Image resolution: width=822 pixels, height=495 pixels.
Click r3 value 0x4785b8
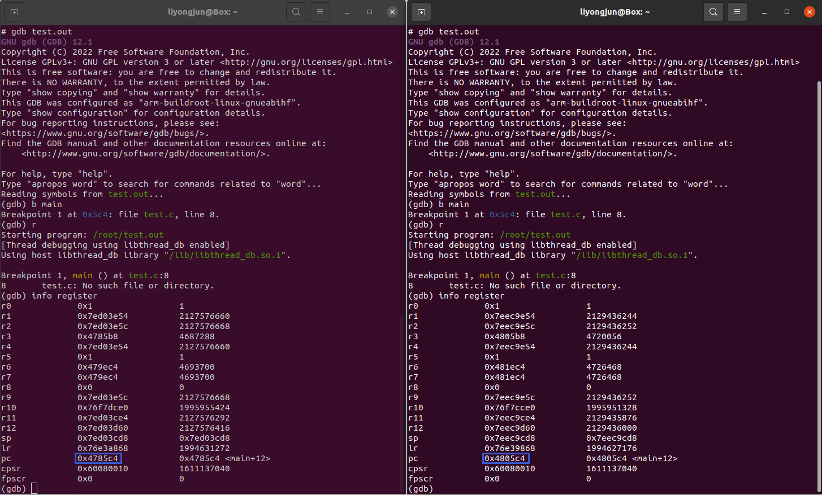98,336
